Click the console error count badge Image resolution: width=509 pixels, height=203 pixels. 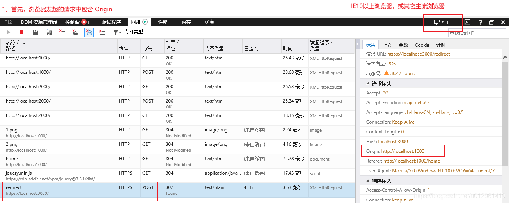pos(85,22)
